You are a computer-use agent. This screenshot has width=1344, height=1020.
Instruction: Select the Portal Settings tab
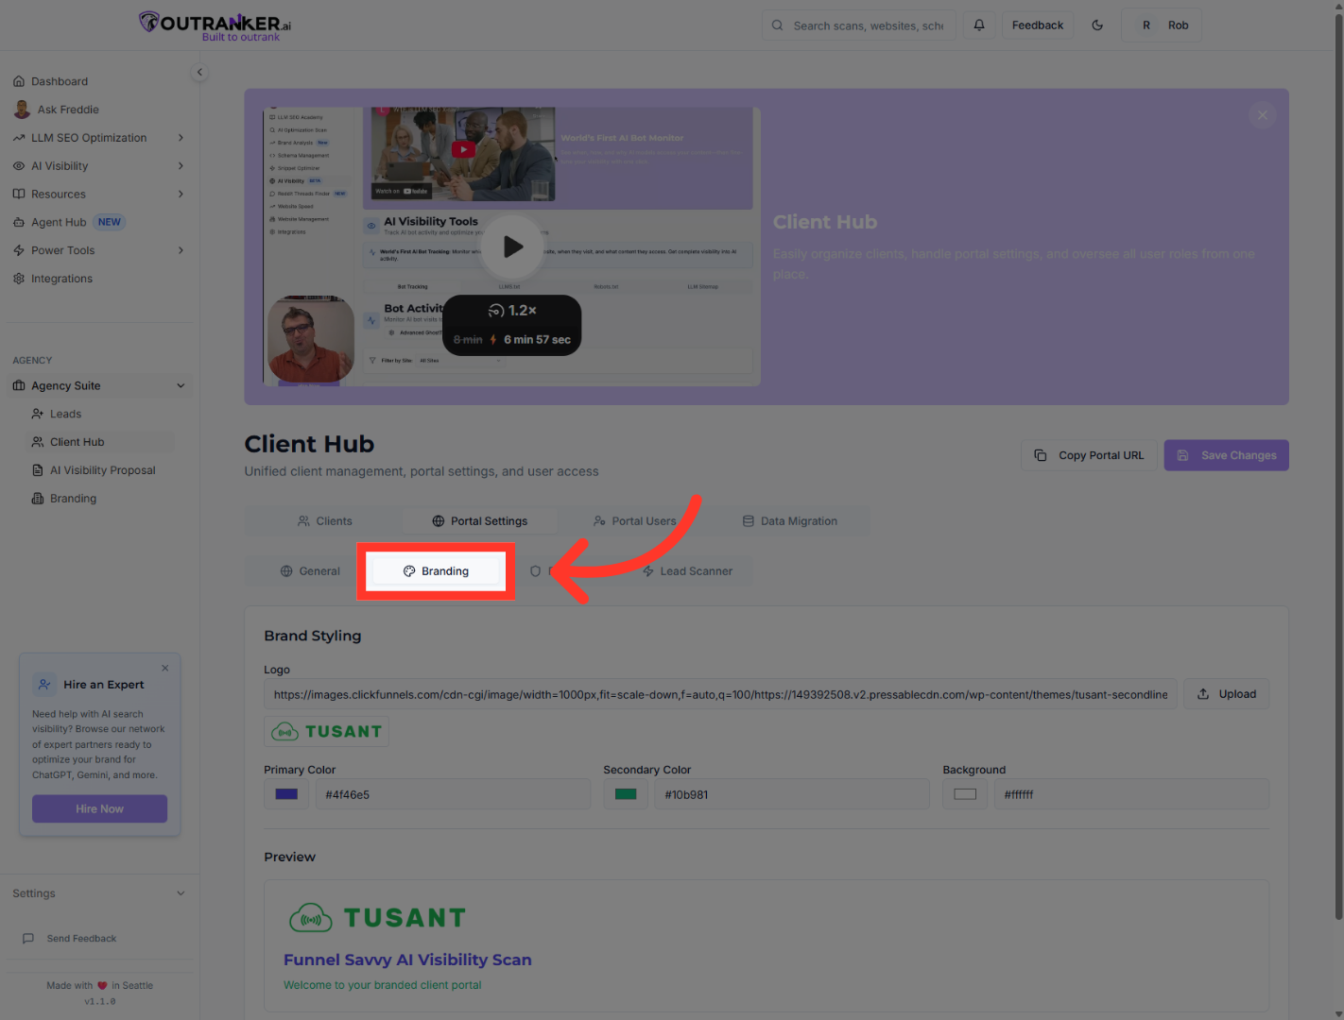coord(480,521)
